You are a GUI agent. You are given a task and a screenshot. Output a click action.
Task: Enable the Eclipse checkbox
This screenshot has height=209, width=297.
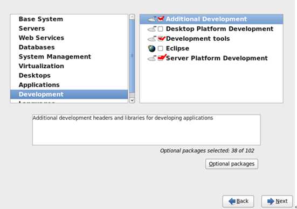coord(161,48)
